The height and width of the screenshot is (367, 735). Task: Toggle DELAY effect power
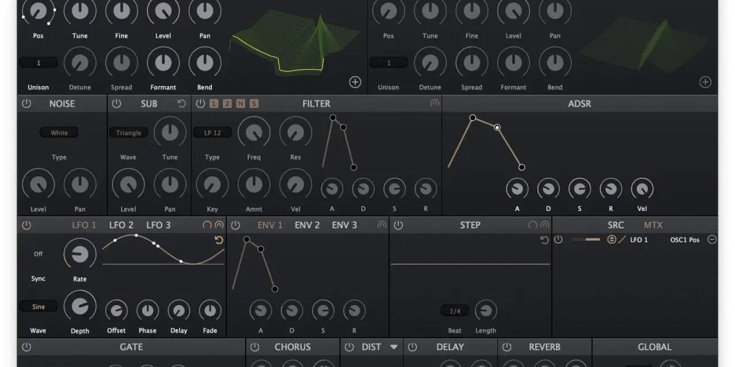412,347
